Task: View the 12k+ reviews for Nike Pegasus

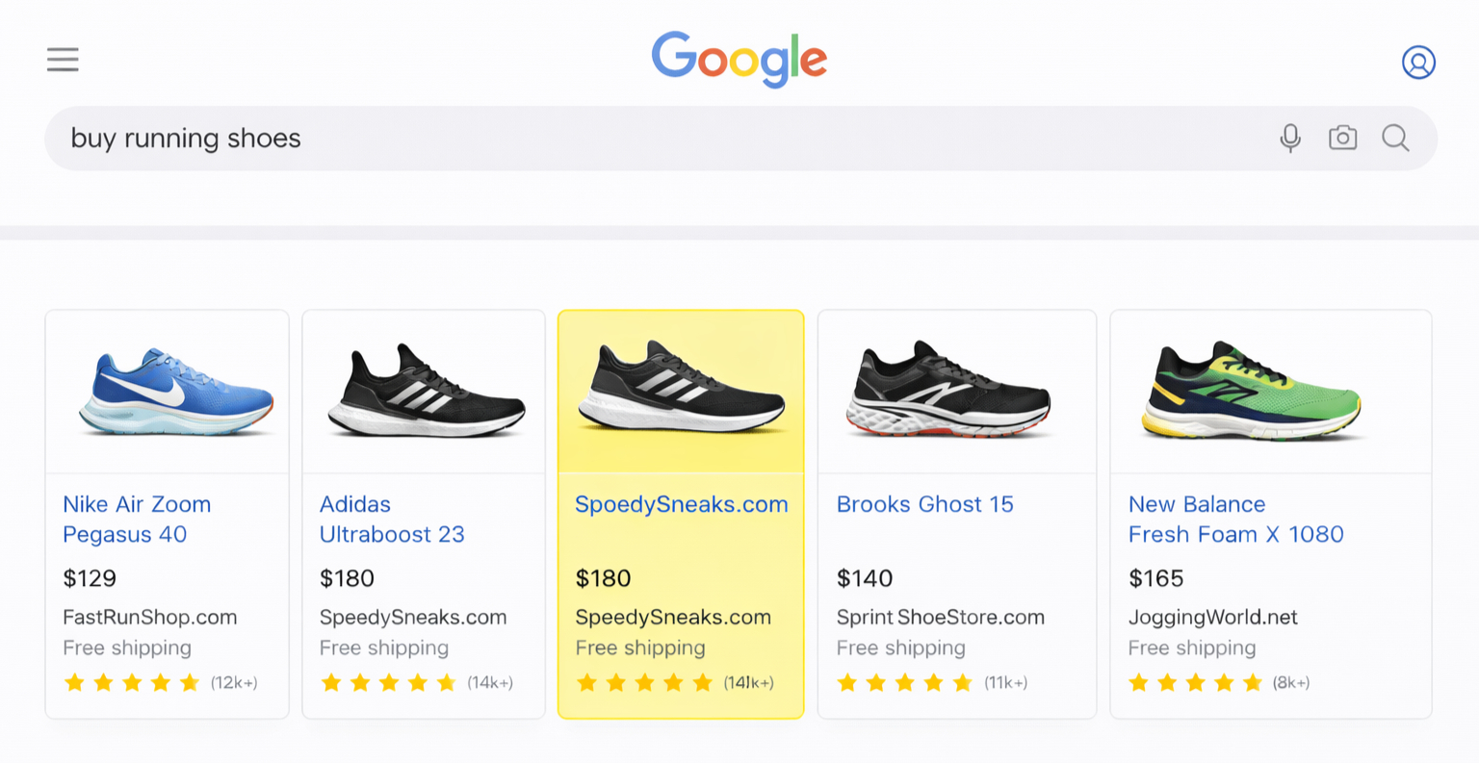Action: coord(234,683)
